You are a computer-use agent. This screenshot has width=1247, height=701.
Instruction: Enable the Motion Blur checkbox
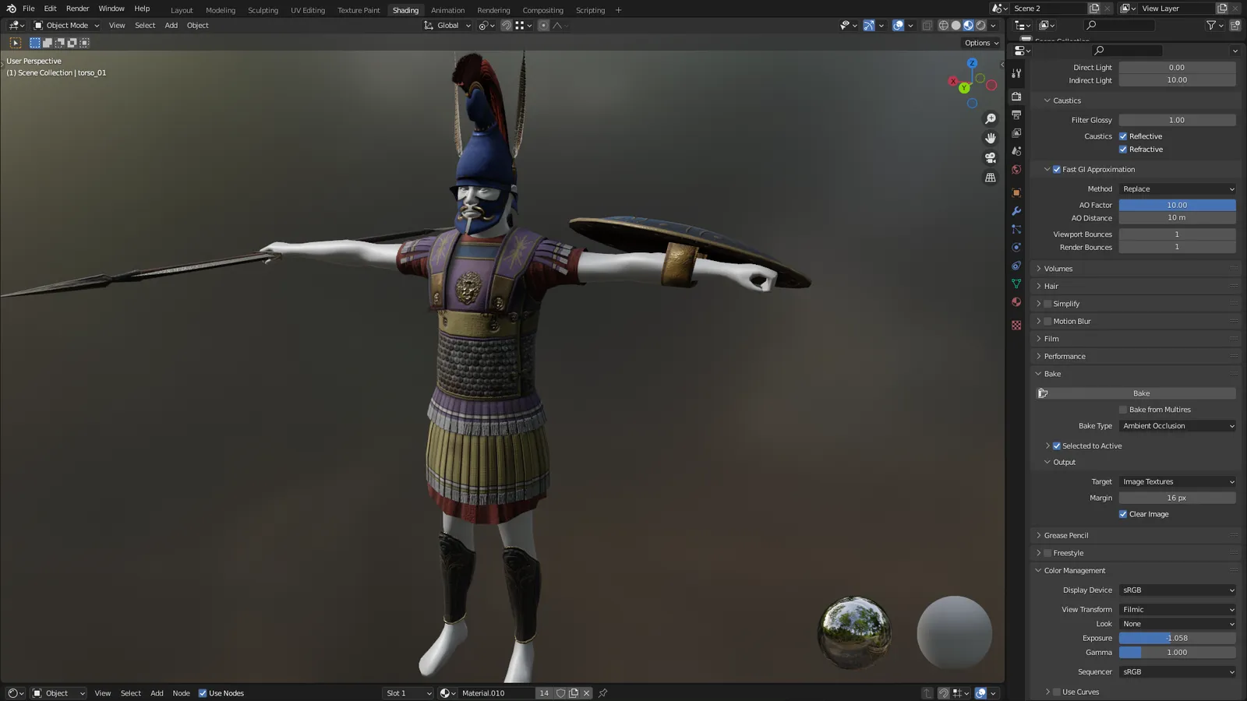point(1048,322)
